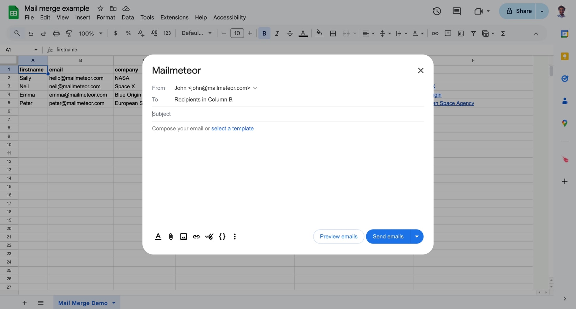Open the borders menu

pos(333,33)
